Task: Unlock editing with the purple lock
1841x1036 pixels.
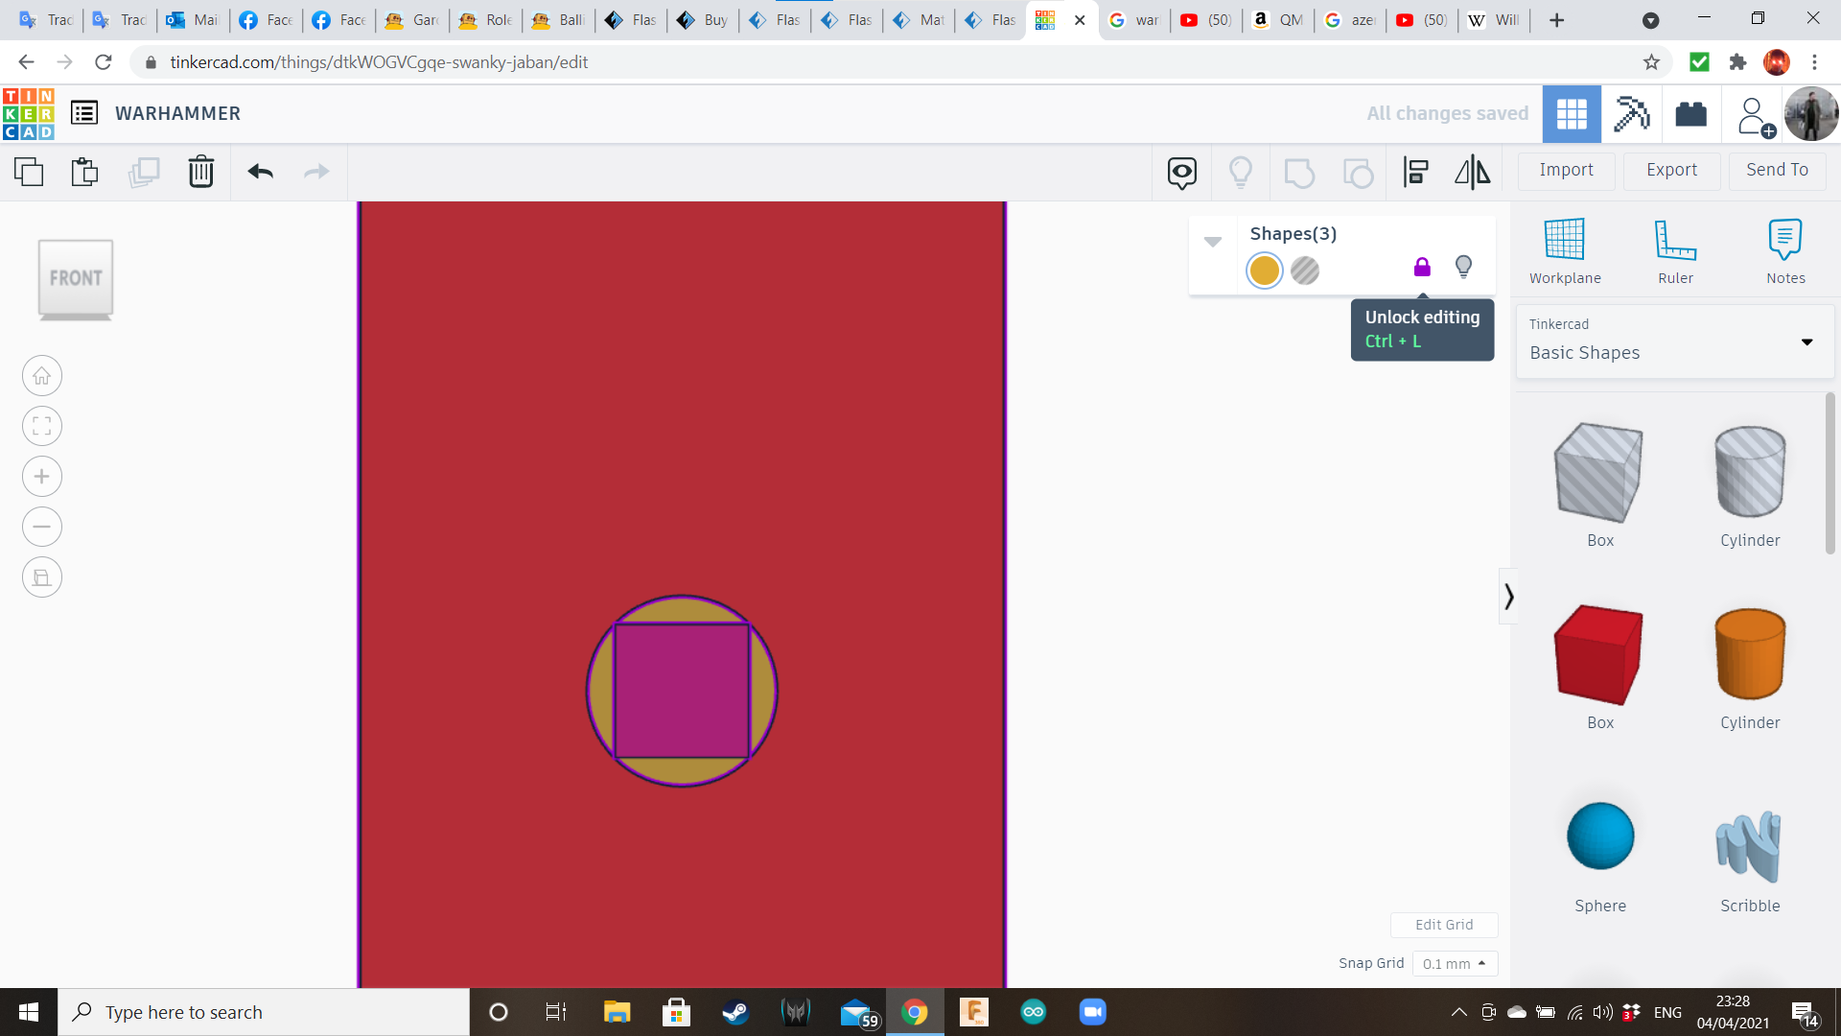Action: pyautogui.click(x=1422, y=267)
